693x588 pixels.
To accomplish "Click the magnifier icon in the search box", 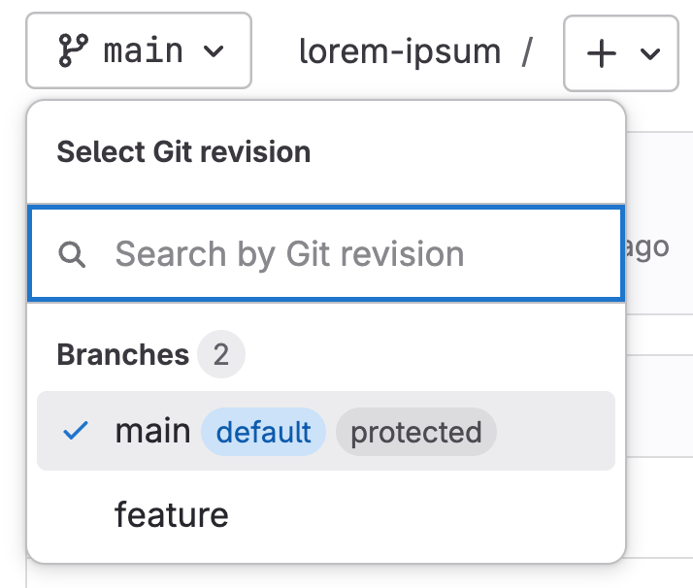I will [72, 254].
